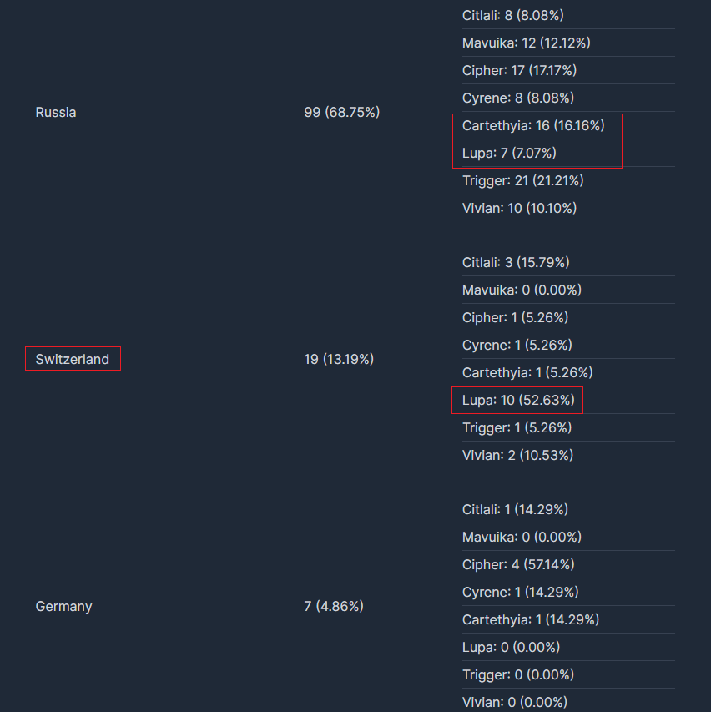Click Cipher: 4 (57.14%) entry
Screen dimensions: 711x712
pyautogui.click(x=518, y=564)
